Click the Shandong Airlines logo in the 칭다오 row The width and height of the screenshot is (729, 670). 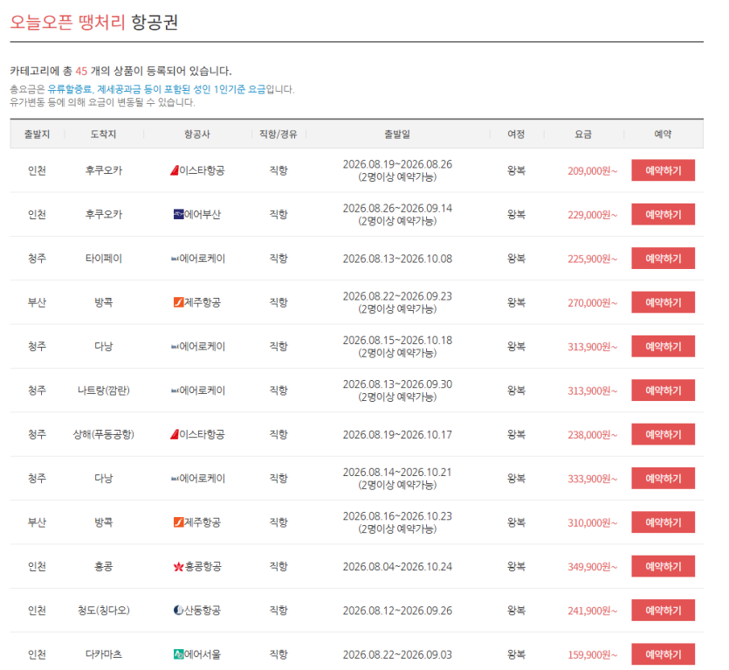[178, 611]
